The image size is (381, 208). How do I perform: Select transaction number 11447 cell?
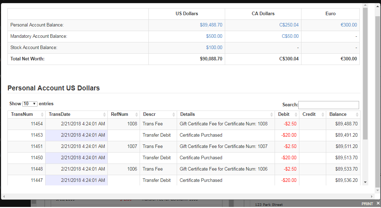(27, 180)
